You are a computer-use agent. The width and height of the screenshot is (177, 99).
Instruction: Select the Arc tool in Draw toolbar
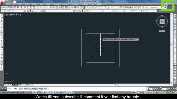click(2, 30)
